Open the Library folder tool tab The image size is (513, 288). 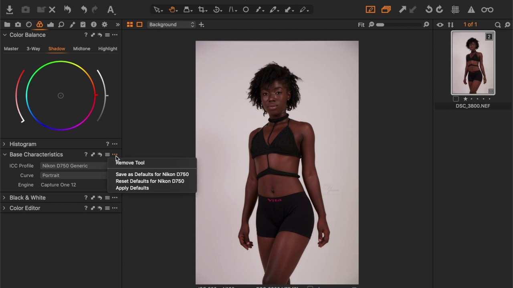[x=7, y=24]
